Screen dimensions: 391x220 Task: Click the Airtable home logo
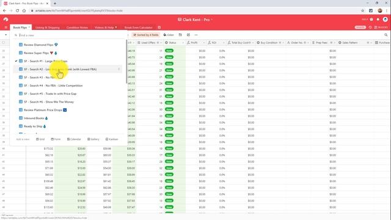pos(5,20)
